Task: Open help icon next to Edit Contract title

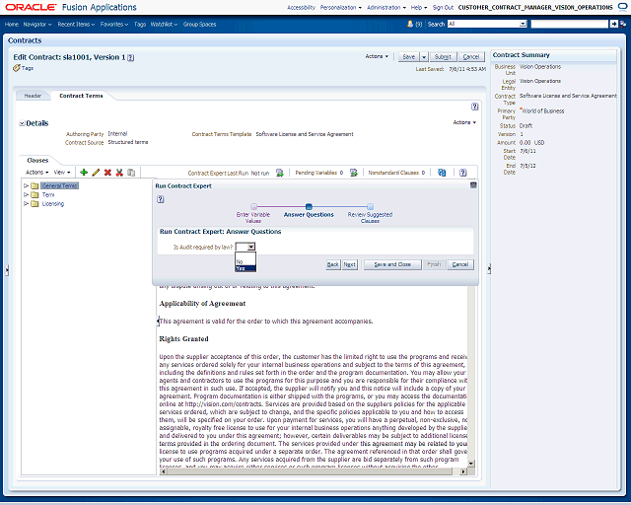Action: point(131,57)
